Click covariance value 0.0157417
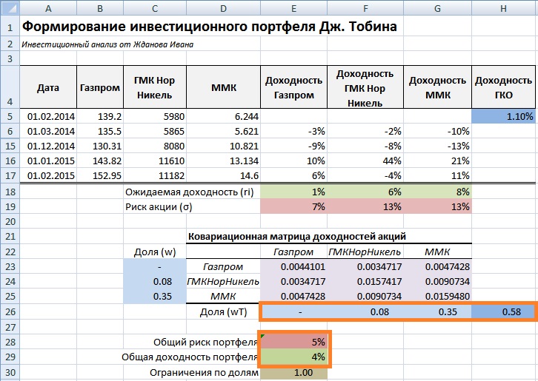This screenshot has height=381, width=538. (x=364, y=281)
